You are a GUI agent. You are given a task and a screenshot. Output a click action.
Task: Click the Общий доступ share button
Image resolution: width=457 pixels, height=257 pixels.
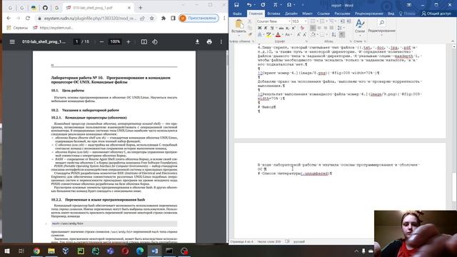click(436, 14)
